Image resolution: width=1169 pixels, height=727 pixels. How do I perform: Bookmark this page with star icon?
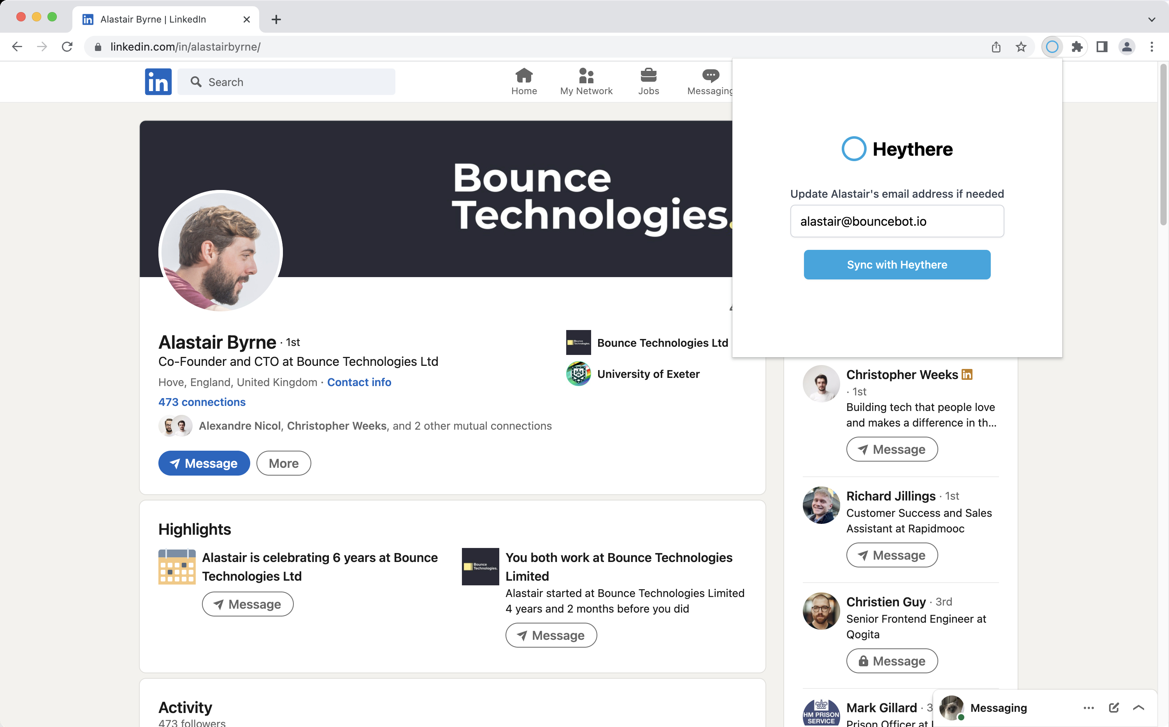1021,47
